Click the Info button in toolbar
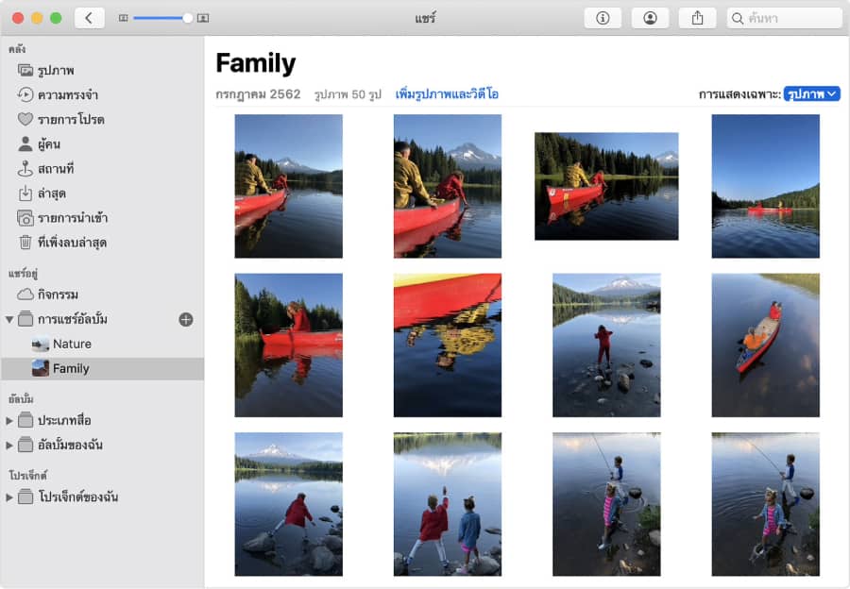 click(x=603, y=18)
